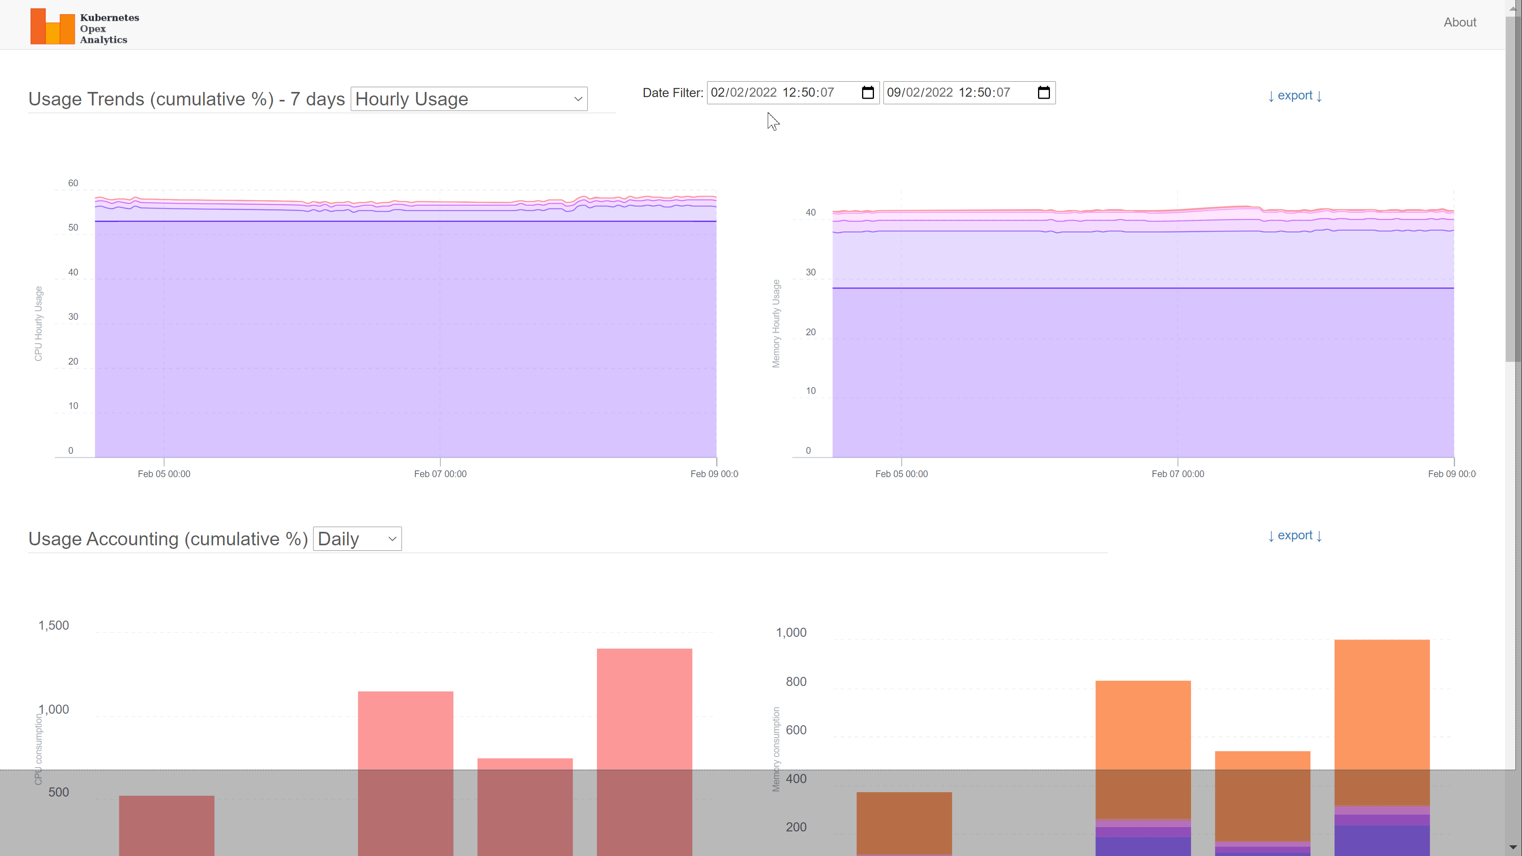Image resolution: width=1522 pixels, height=856 pixels.
Task: Click the tallest CPU consumption bar
Action: 644,709
